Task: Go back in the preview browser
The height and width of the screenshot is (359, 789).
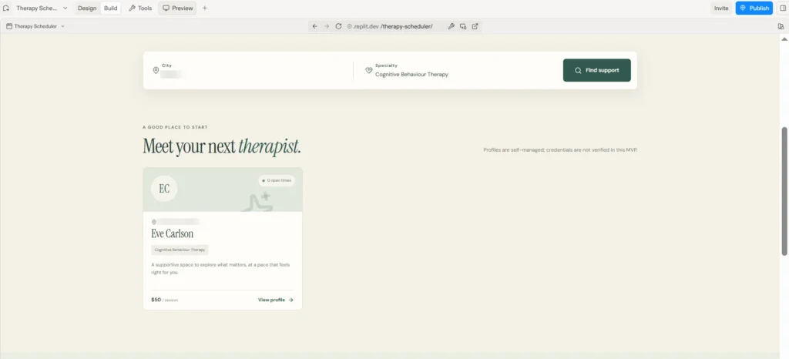Action: (x=315, y=26)
